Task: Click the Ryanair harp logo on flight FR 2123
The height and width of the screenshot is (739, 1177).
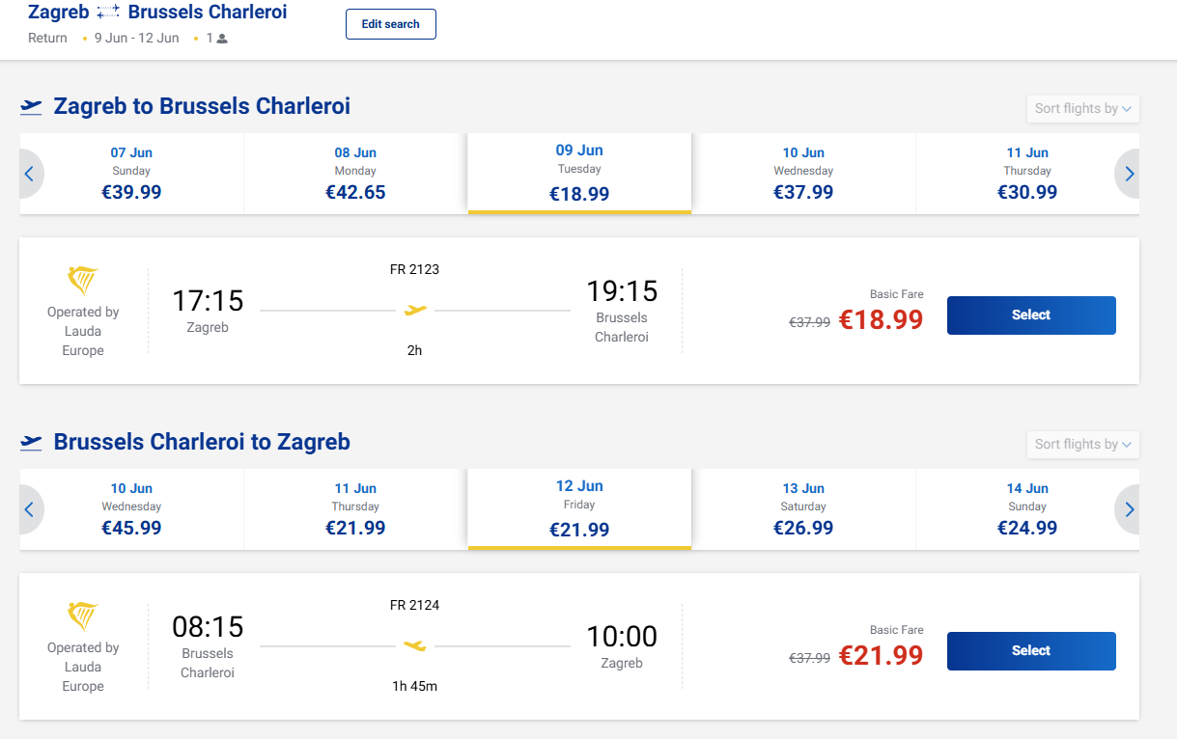Action: 83,281
